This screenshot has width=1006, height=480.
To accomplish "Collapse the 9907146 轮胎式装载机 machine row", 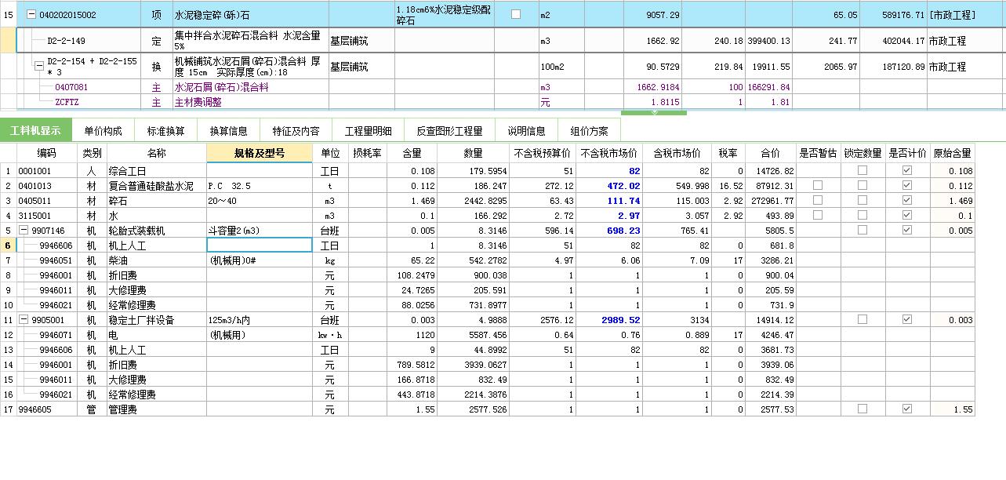I will (24, 231).
